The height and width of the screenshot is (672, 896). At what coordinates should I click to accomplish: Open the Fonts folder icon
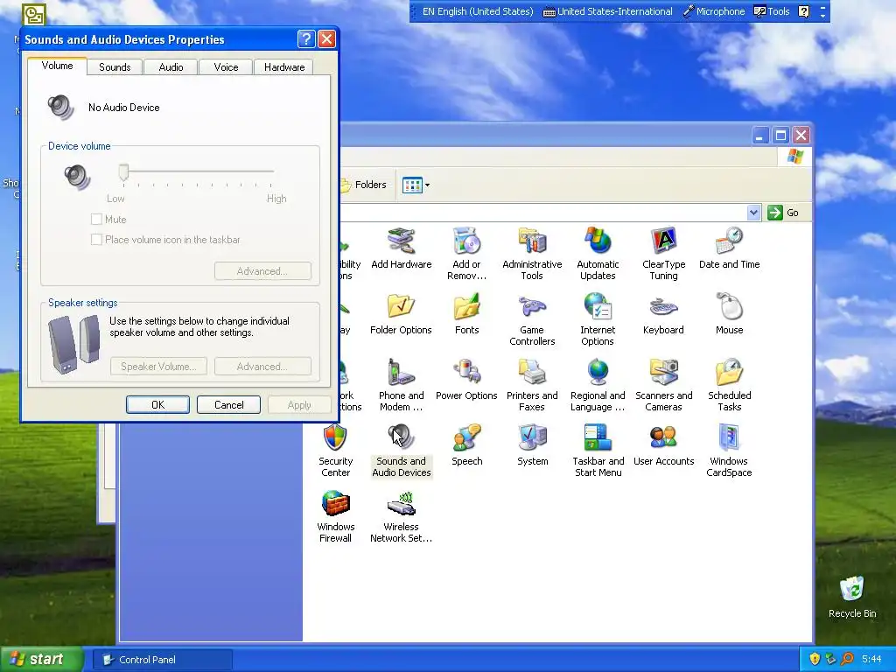467,314
